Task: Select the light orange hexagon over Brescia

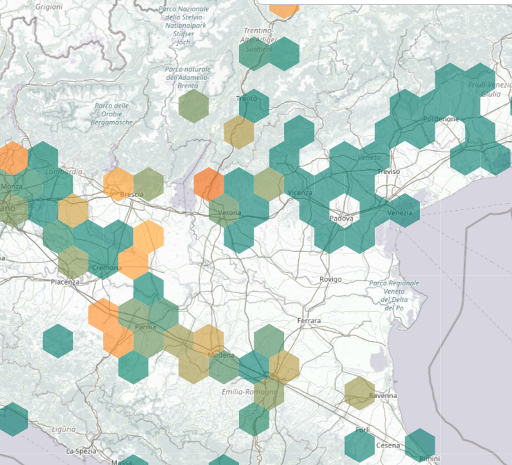Action: point(118,184)
